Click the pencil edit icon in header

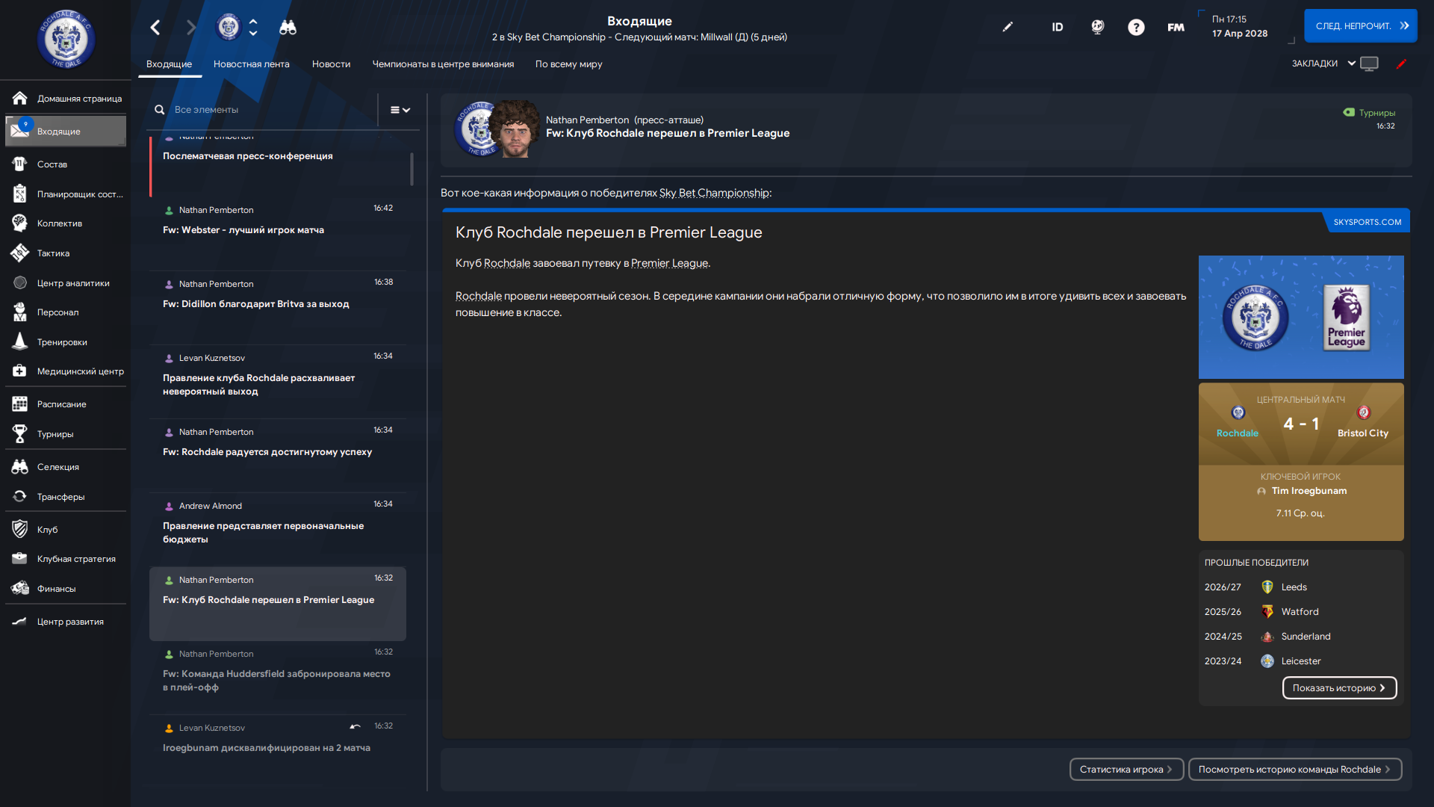(x=1008, y=27)
